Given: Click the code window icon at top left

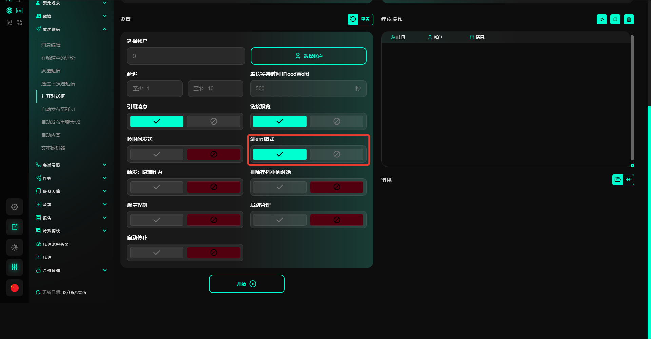Looking at the screenshot, I should (19, 11).
